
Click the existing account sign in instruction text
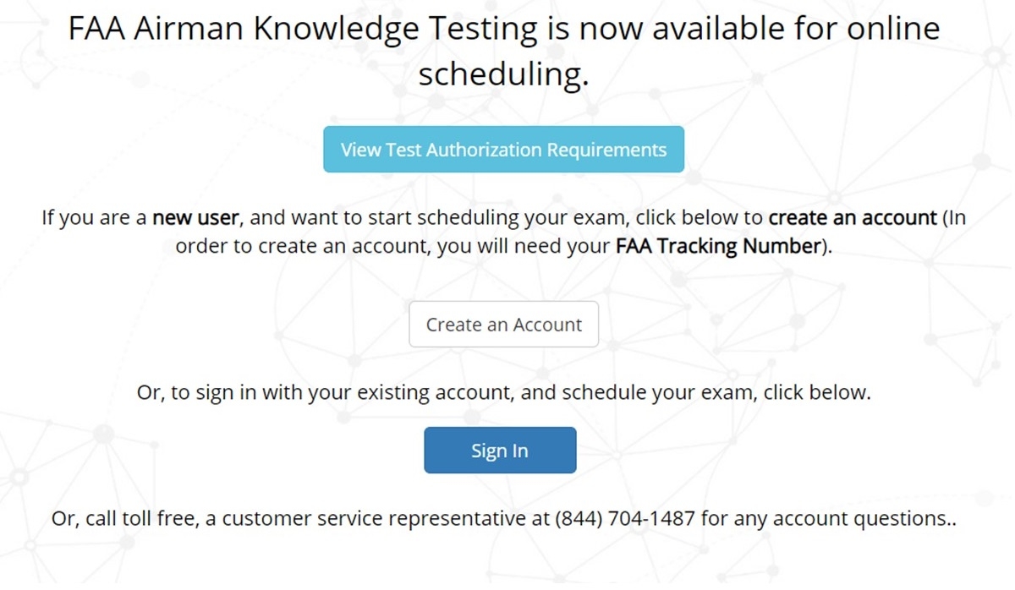pyautogui.click(x=503, y=392)
